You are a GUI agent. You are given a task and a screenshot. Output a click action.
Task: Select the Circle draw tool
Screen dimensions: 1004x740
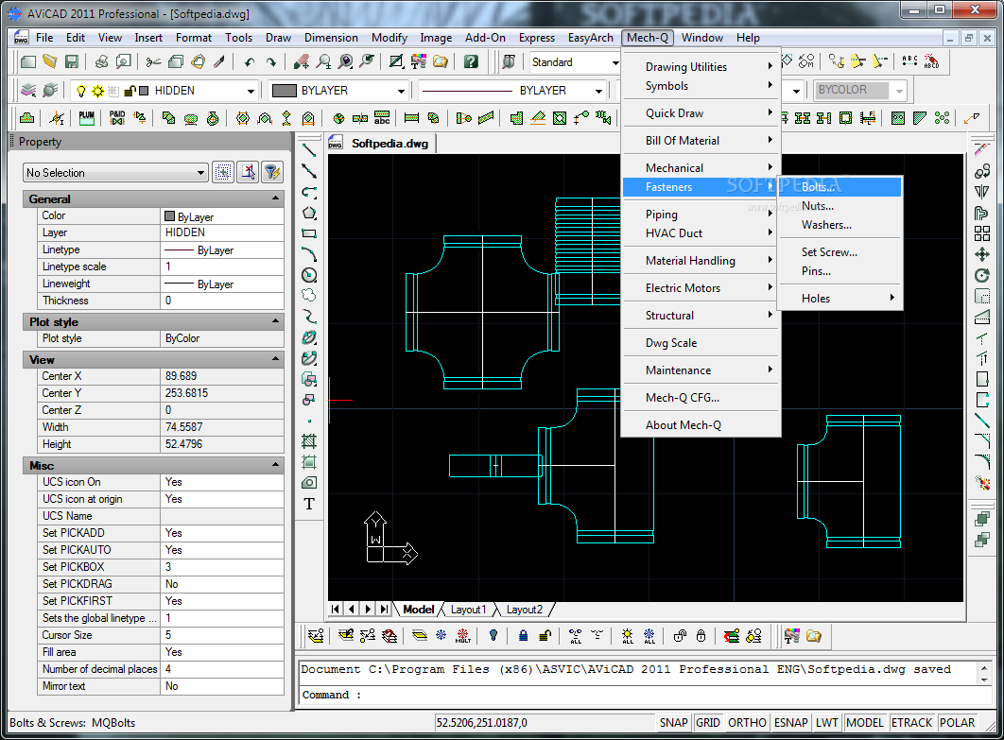(309, 275)
